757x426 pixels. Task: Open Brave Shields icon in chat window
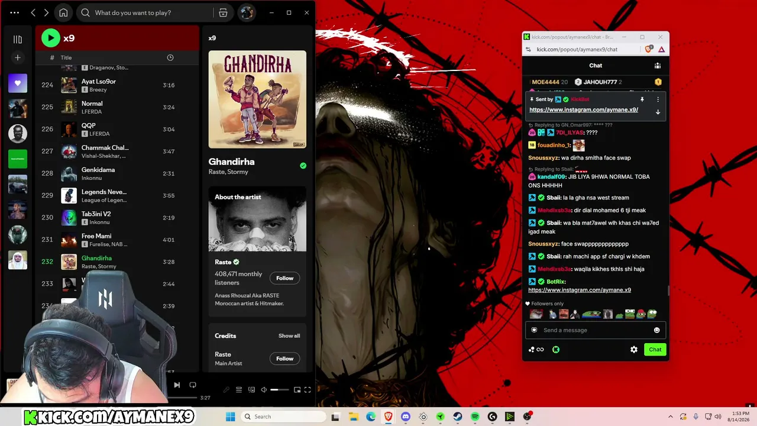click(x=650, y=50)
